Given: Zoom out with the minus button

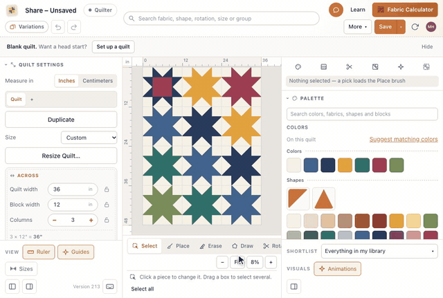Looking at the screenshot, I should (x=222, y=262).
